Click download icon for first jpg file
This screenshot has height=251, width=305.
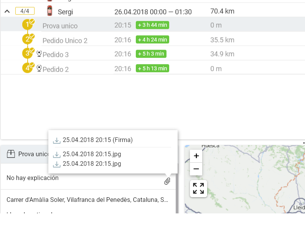pos(57,155)
